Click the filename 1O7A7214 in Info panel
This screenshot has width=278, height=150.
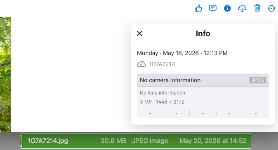[162, 64]
